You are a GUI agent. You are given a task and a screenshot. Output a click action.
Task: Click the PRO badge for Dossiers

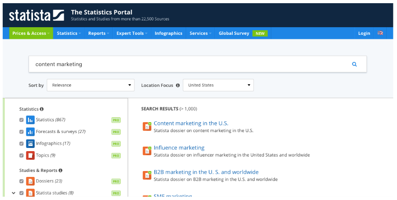pyautogui.click(x=116, y=181)
